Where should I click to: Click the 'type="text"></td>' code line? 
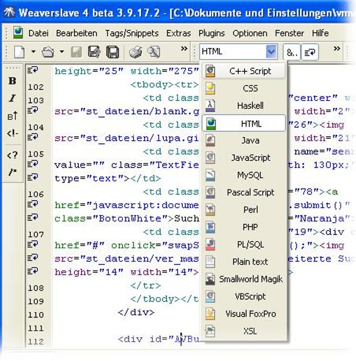tap(108, 179)
